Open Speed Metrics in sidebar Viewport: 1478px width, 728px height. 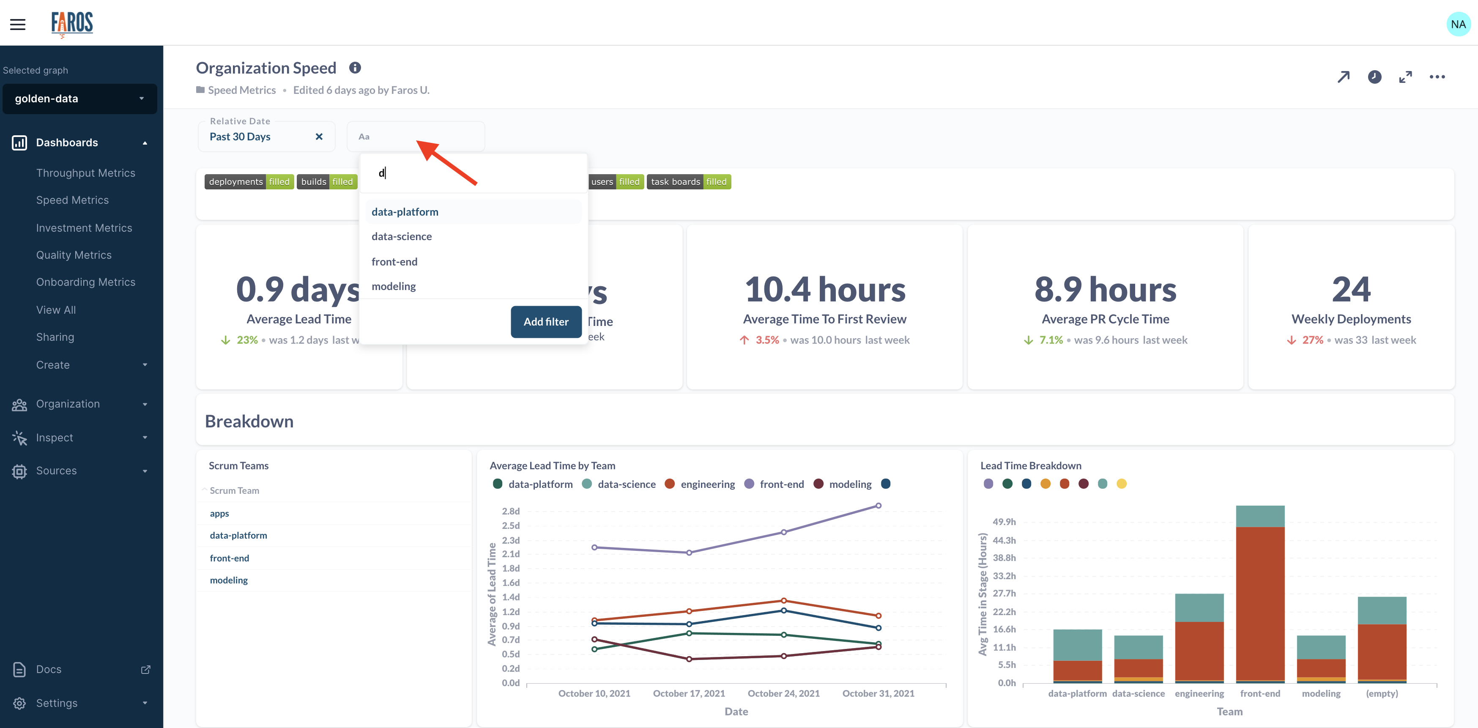coord(72,200)
